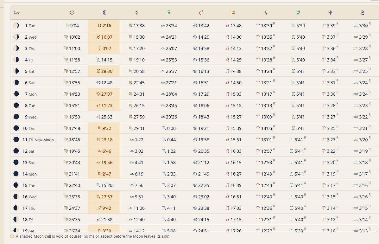Click the Sun symbol column header
Viewport: 379px width, 244px height.
(72, 13)
